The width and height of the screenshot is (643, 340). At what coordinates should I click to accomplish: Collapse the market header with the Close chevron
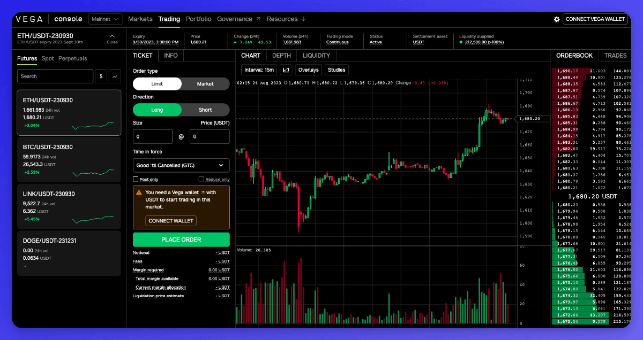[x=112, y=38]
